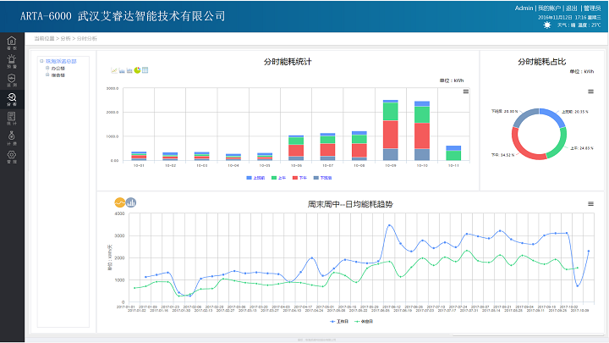Open the trend chart hamburger menu

pyautogui.click(x=590, y=203)
